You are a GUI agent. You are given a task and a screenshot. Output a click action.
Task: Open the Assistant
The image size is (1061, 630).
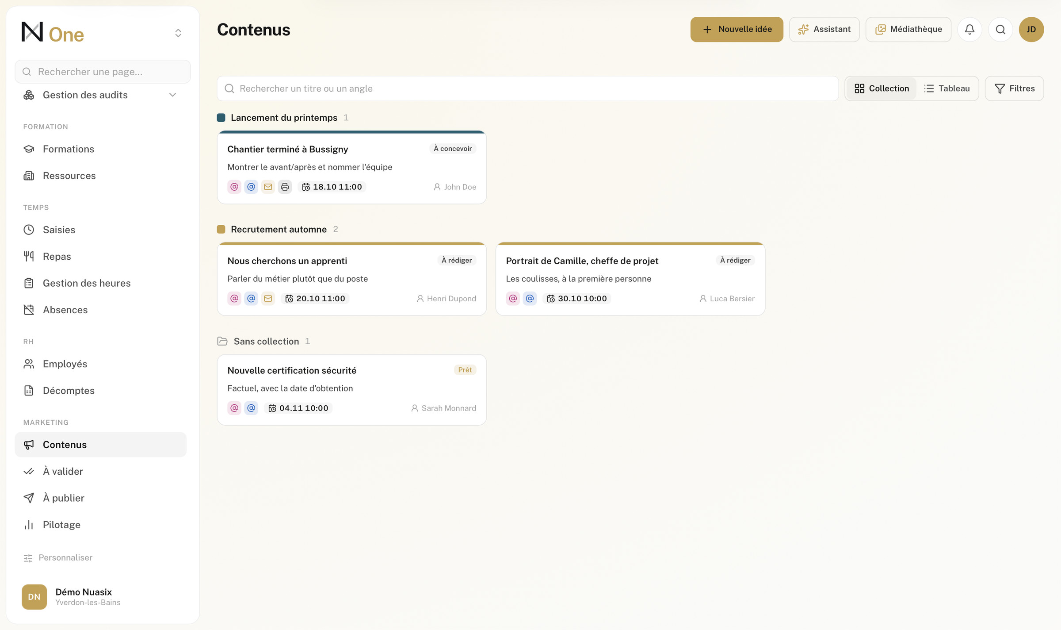[x=824, y=29]
